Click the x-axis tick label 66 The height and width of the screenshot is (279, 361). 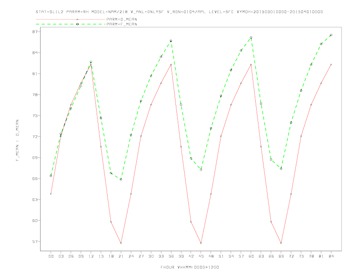271,256
